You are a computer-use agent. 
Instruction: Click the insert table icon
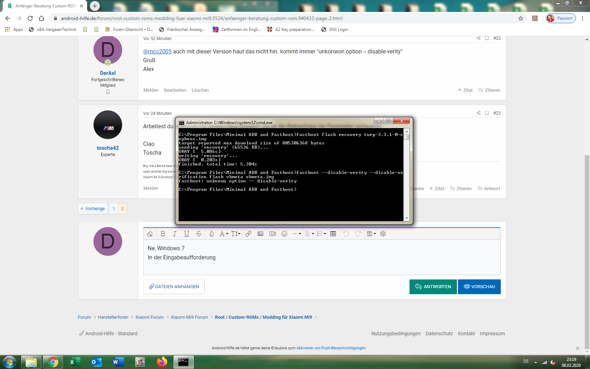pos(333,234)
